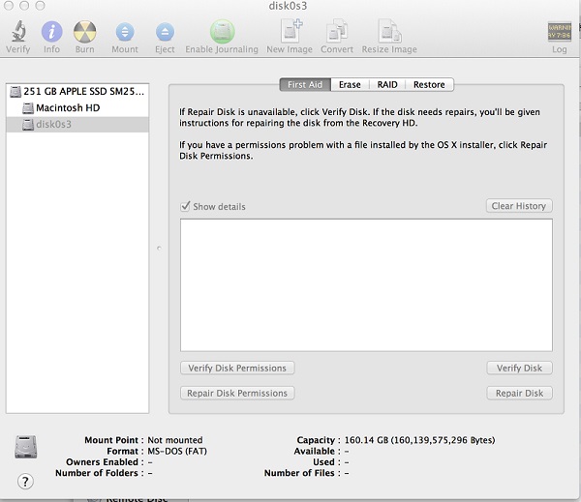The height and width of the screenshot is (502, 581).
Task: Click Verify Disk Permissions button
Action: [x=237, y=368]
